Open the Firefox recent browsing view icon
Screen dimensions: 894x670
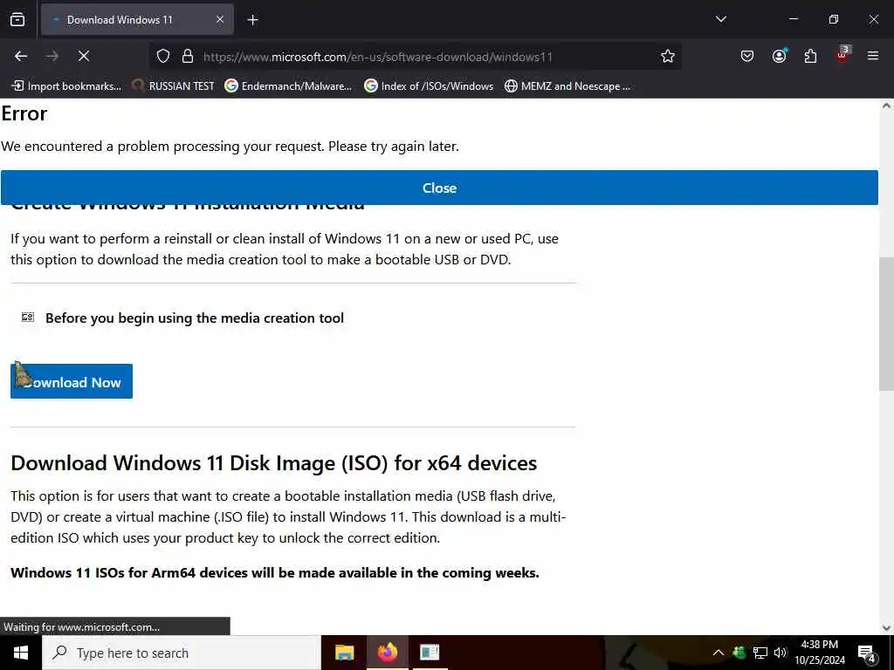(17, 19)
